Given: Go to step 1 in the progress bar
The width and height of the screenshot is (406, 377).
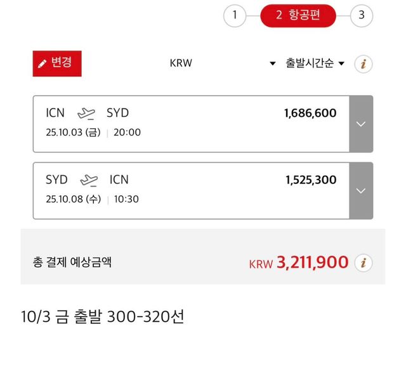Looking at the screenshot, I should tap(235, 15).
